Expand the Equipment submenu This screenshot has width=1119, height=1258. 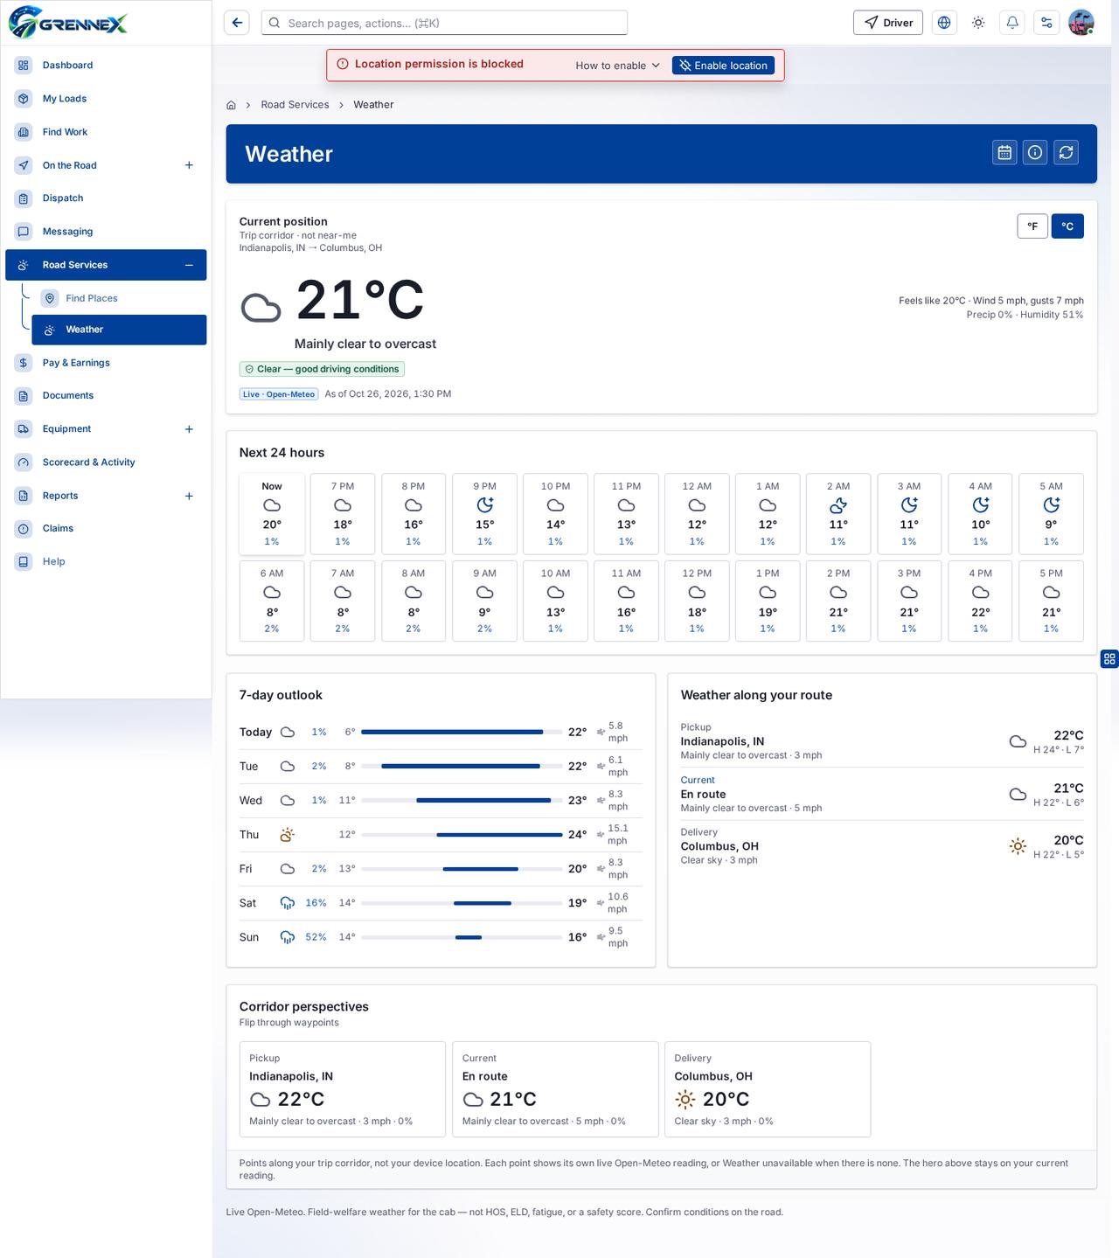(x=189, y=429)
